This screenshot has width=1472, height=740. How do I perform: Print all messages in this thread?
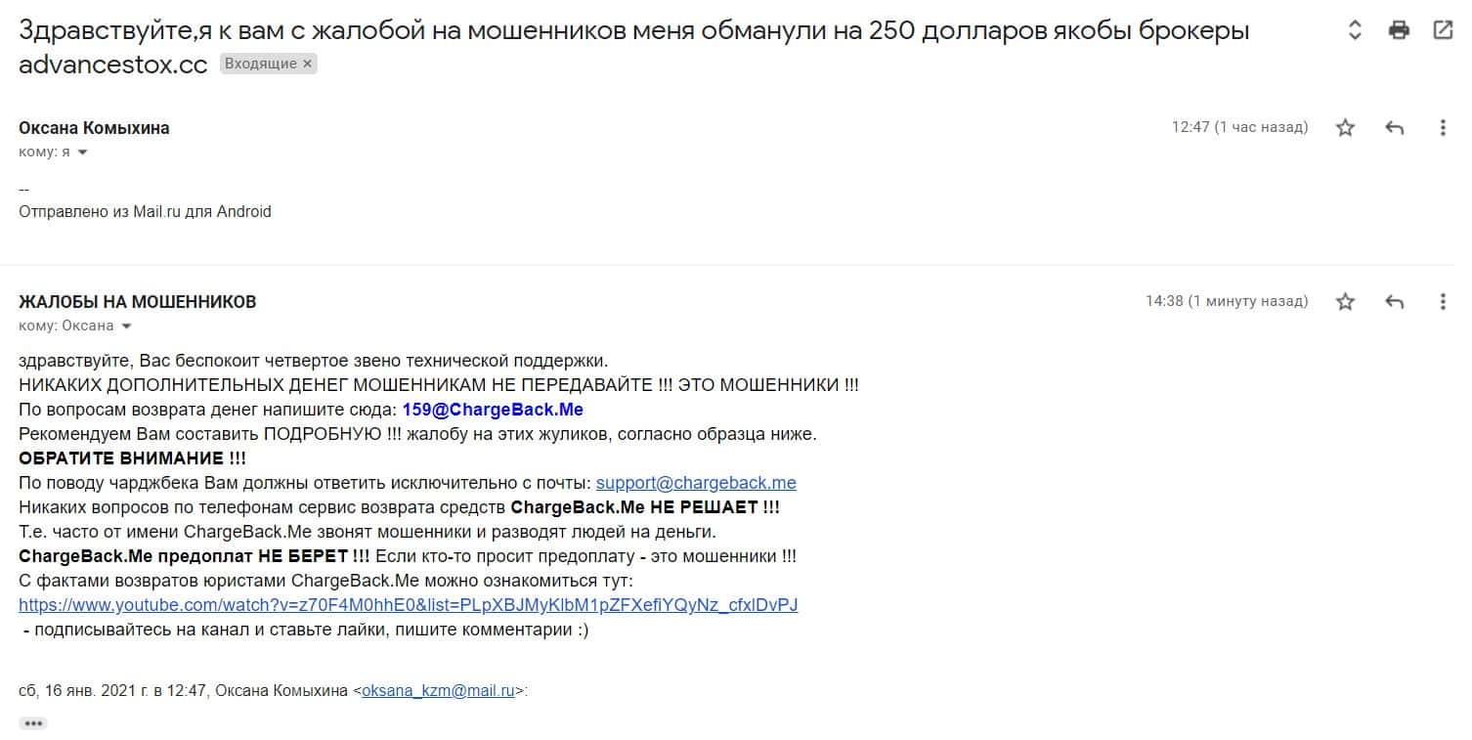coord(1399,30)
